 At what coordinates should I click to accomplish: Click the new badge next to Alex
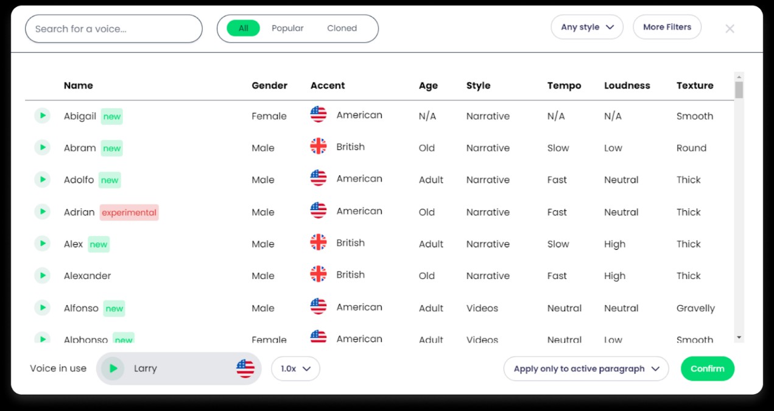99,244
